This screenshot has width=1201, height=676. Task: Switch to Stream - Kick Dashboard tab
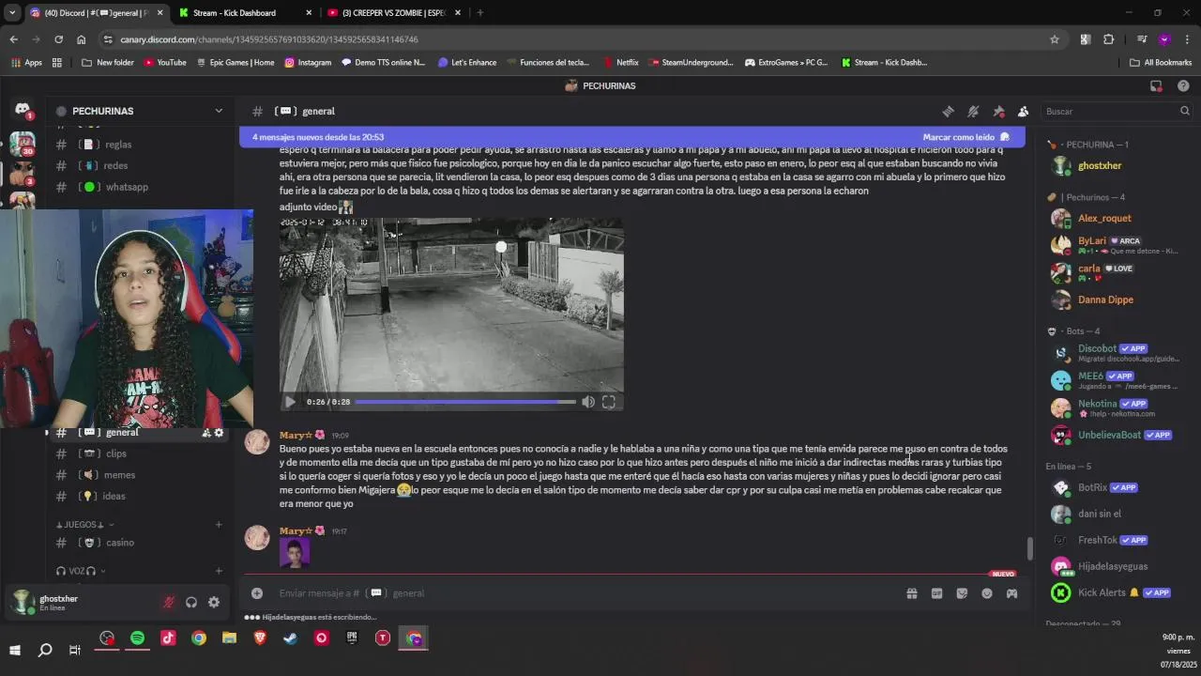[244, 12]
